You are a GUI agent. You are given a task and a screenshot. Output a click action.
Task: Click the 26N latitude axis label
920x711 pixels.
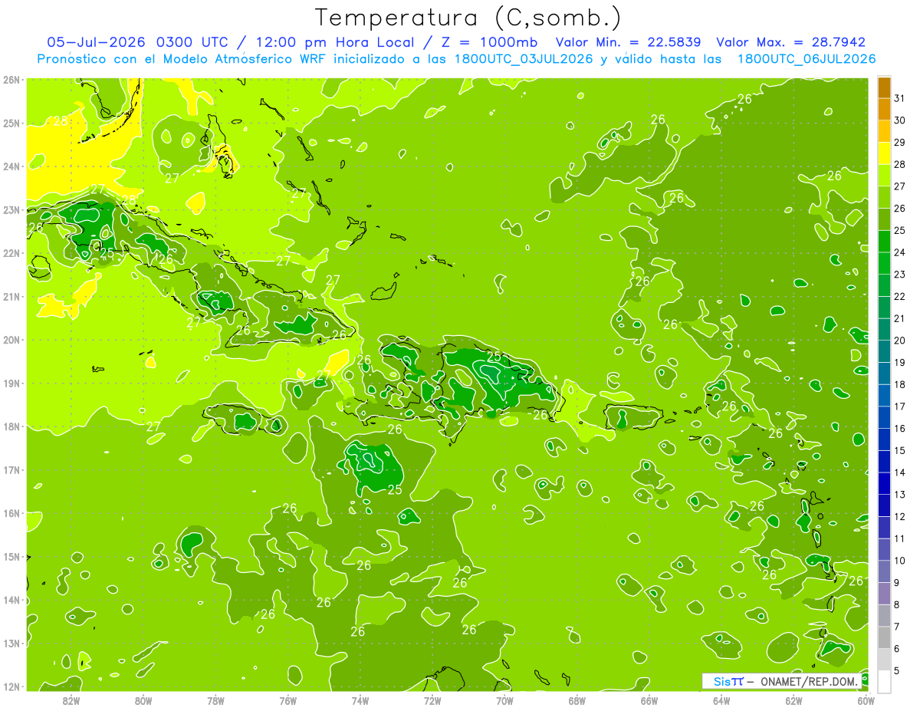click(11, 80)
